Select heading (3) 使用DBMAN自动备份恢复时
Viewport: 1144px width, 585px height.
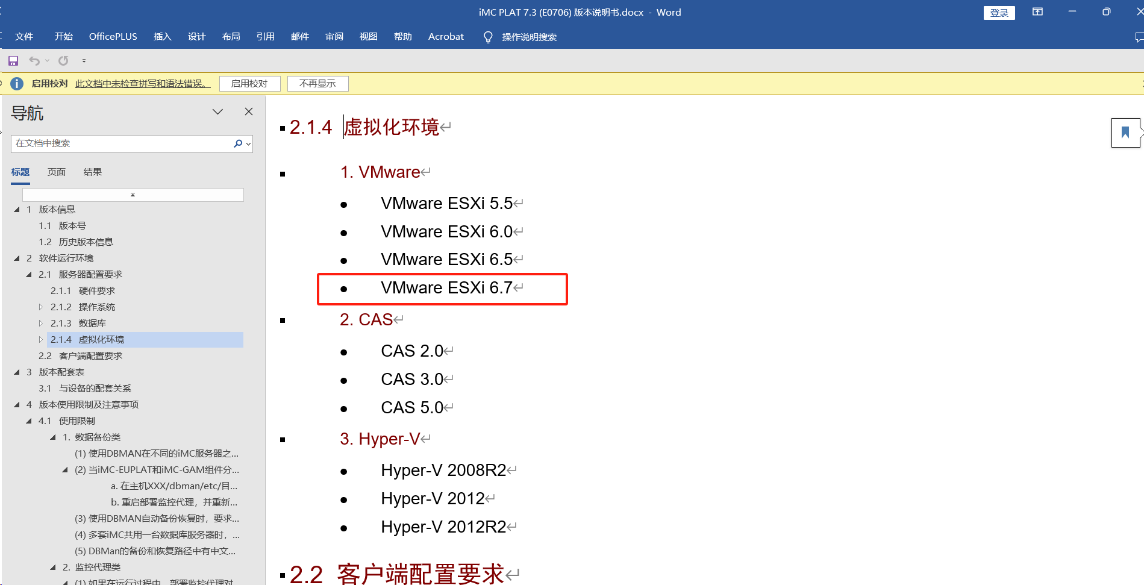pos(157,519)
